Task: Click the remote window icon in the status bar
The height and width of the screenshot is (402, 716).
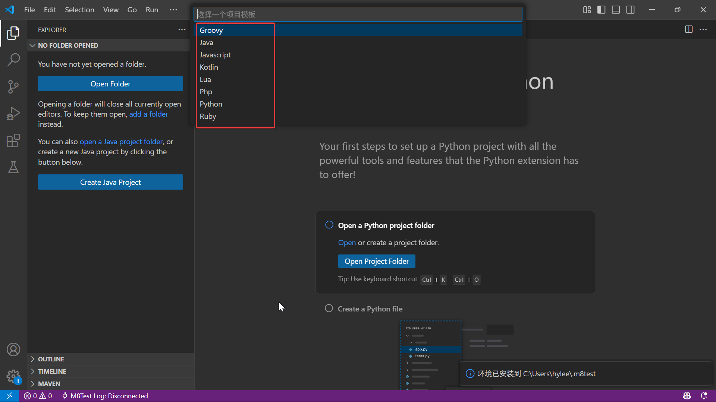Action: click(x=9, y=396)
